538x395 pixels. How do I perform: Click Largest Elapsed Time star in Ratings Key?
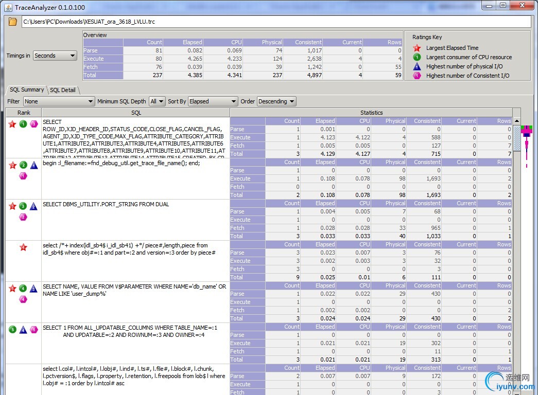[x=417, y=48]
